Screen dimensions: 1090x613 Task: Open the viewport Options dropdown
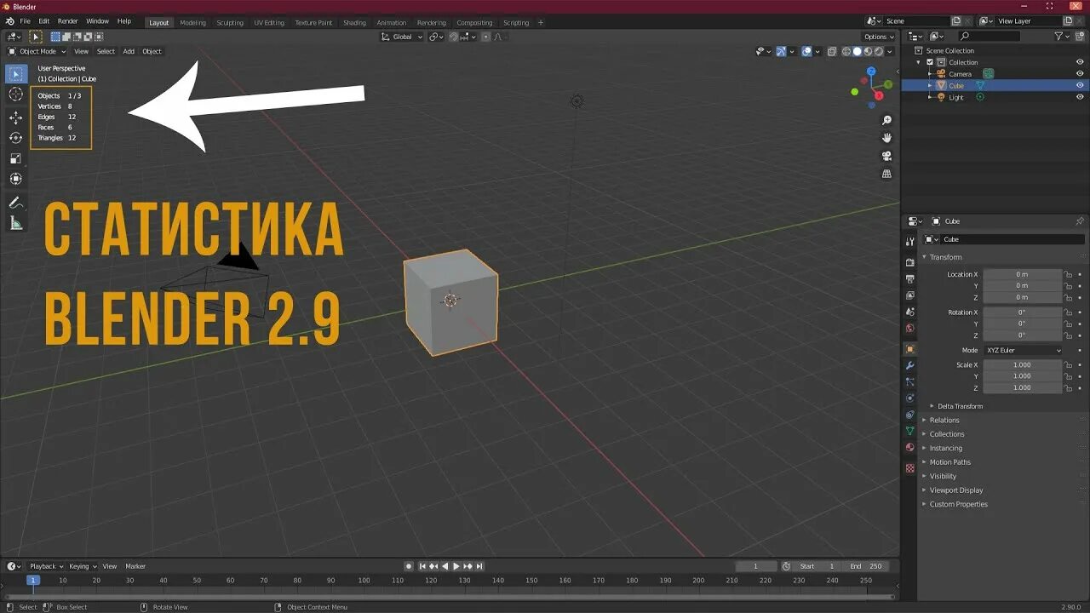[x=879, y=37]
